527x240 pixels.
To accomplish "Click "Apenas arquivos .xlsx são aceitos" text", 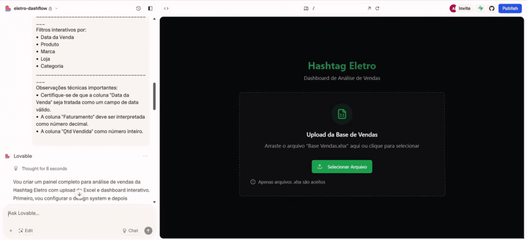I will 291,182.
